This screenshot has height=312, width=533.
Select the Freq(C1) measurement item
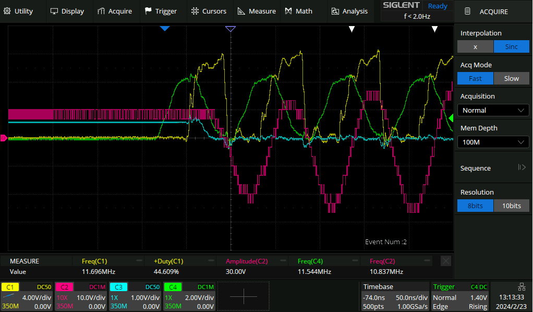pyautogui.click(x=94, y=261)
